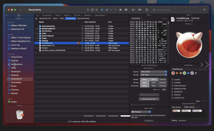This screenshot has height=131, width=214.
Task: Toggle dual pane browser icon
Action: click(120, 10)
